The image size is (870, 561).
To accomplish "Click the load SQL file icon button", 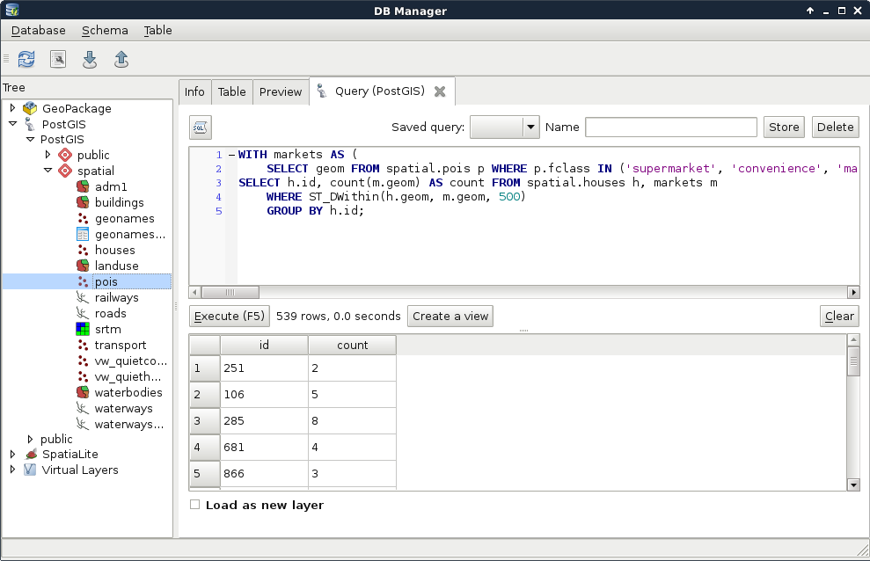I will click(x=201, y=127).
